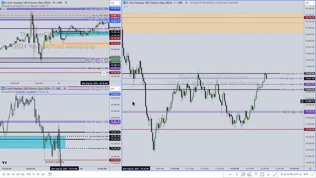Screen dimensions: 316x178
Task: Click the 19,542.00 red price label on 1-minute chart
Action: 310,130
